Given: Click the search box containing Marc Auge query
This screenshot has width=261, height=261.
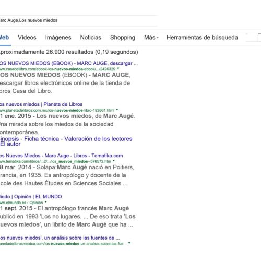Looking at the screenshot, I should 78,20.
